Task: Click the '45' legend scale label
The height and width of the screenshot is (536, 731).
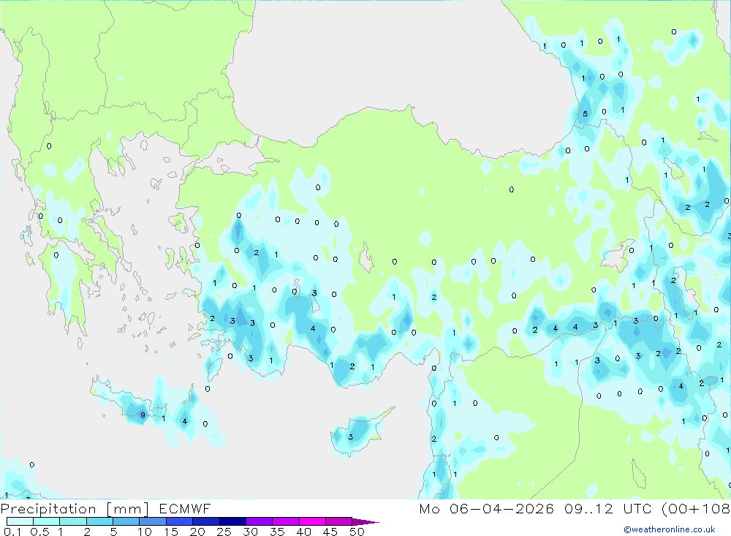Action: (330, 532)
